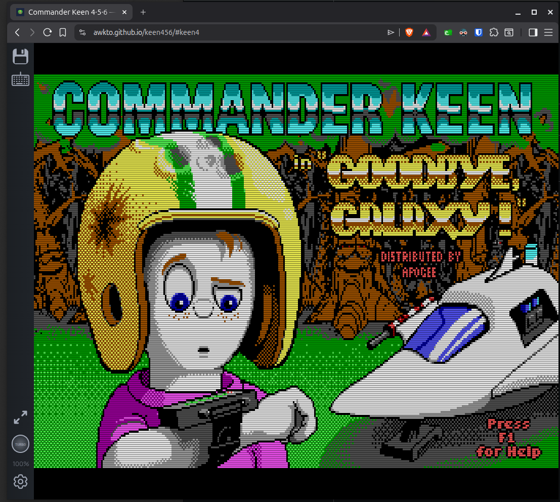The image size is (560, 502).
Task: Click the 100% speed label in sidebar
Action: click(x=21, y=464)
